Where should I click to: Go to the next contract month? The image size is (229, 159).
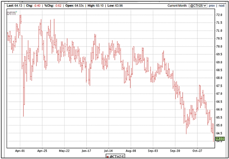coord(222,5)
